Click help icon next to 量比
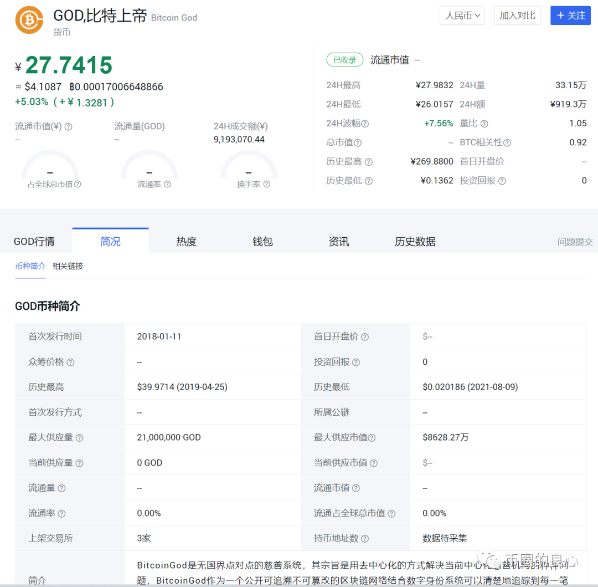Screen dimensions: 598x587 (x=484, y=124)
